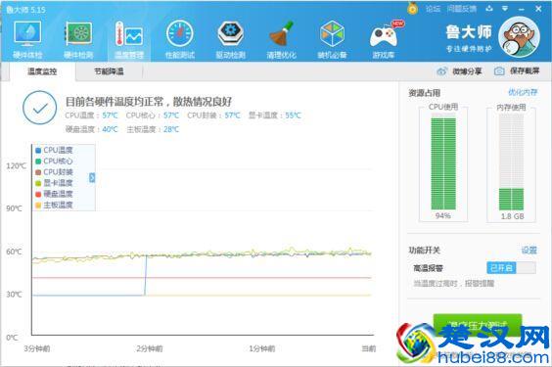Toggle CPU温度 blue legend swatch
The width and height of the screenshot is (552, 367).
point(38,151)
